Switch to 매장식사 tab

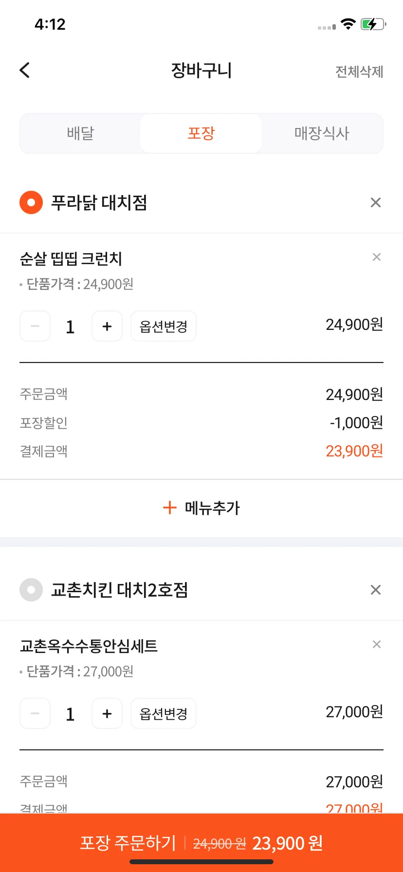click(x=322, y=133)
